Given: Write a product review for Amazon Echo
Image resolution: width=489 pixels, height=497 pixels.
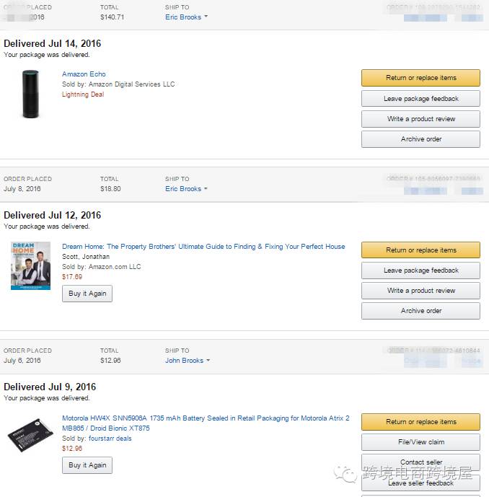Looking at the screenshot, I should (x=420, y=119).
